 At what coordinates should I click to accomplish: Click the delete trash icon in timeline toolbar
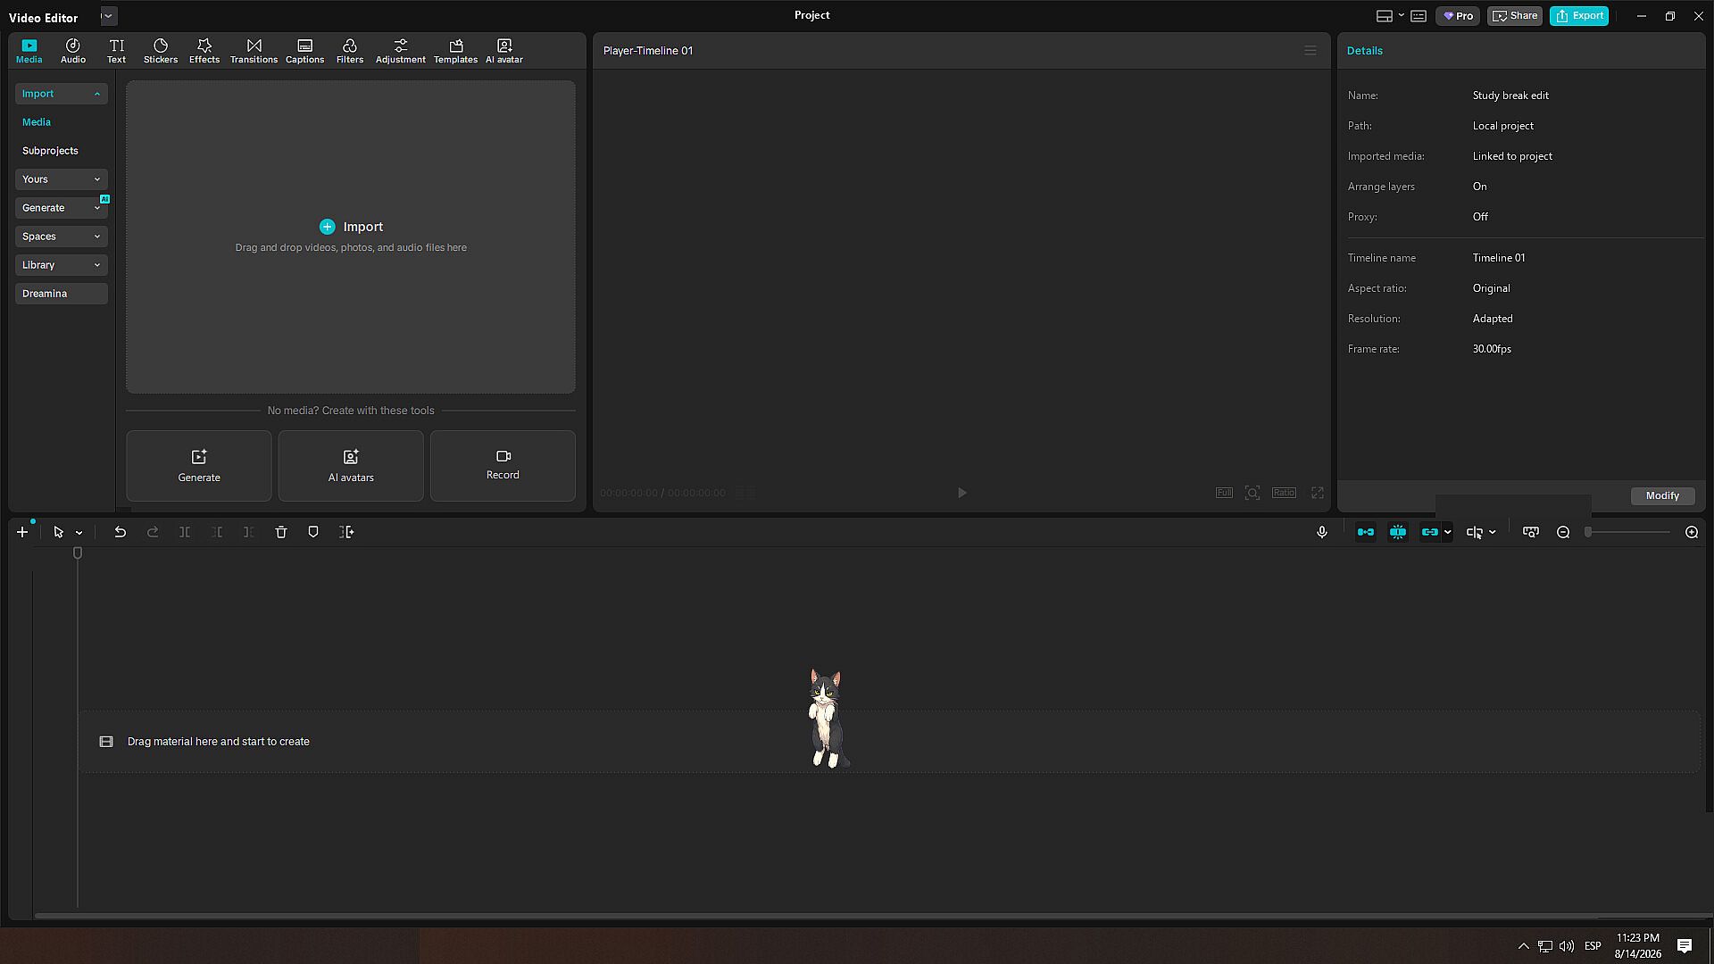pyautogui.click(x=281, y=532)
